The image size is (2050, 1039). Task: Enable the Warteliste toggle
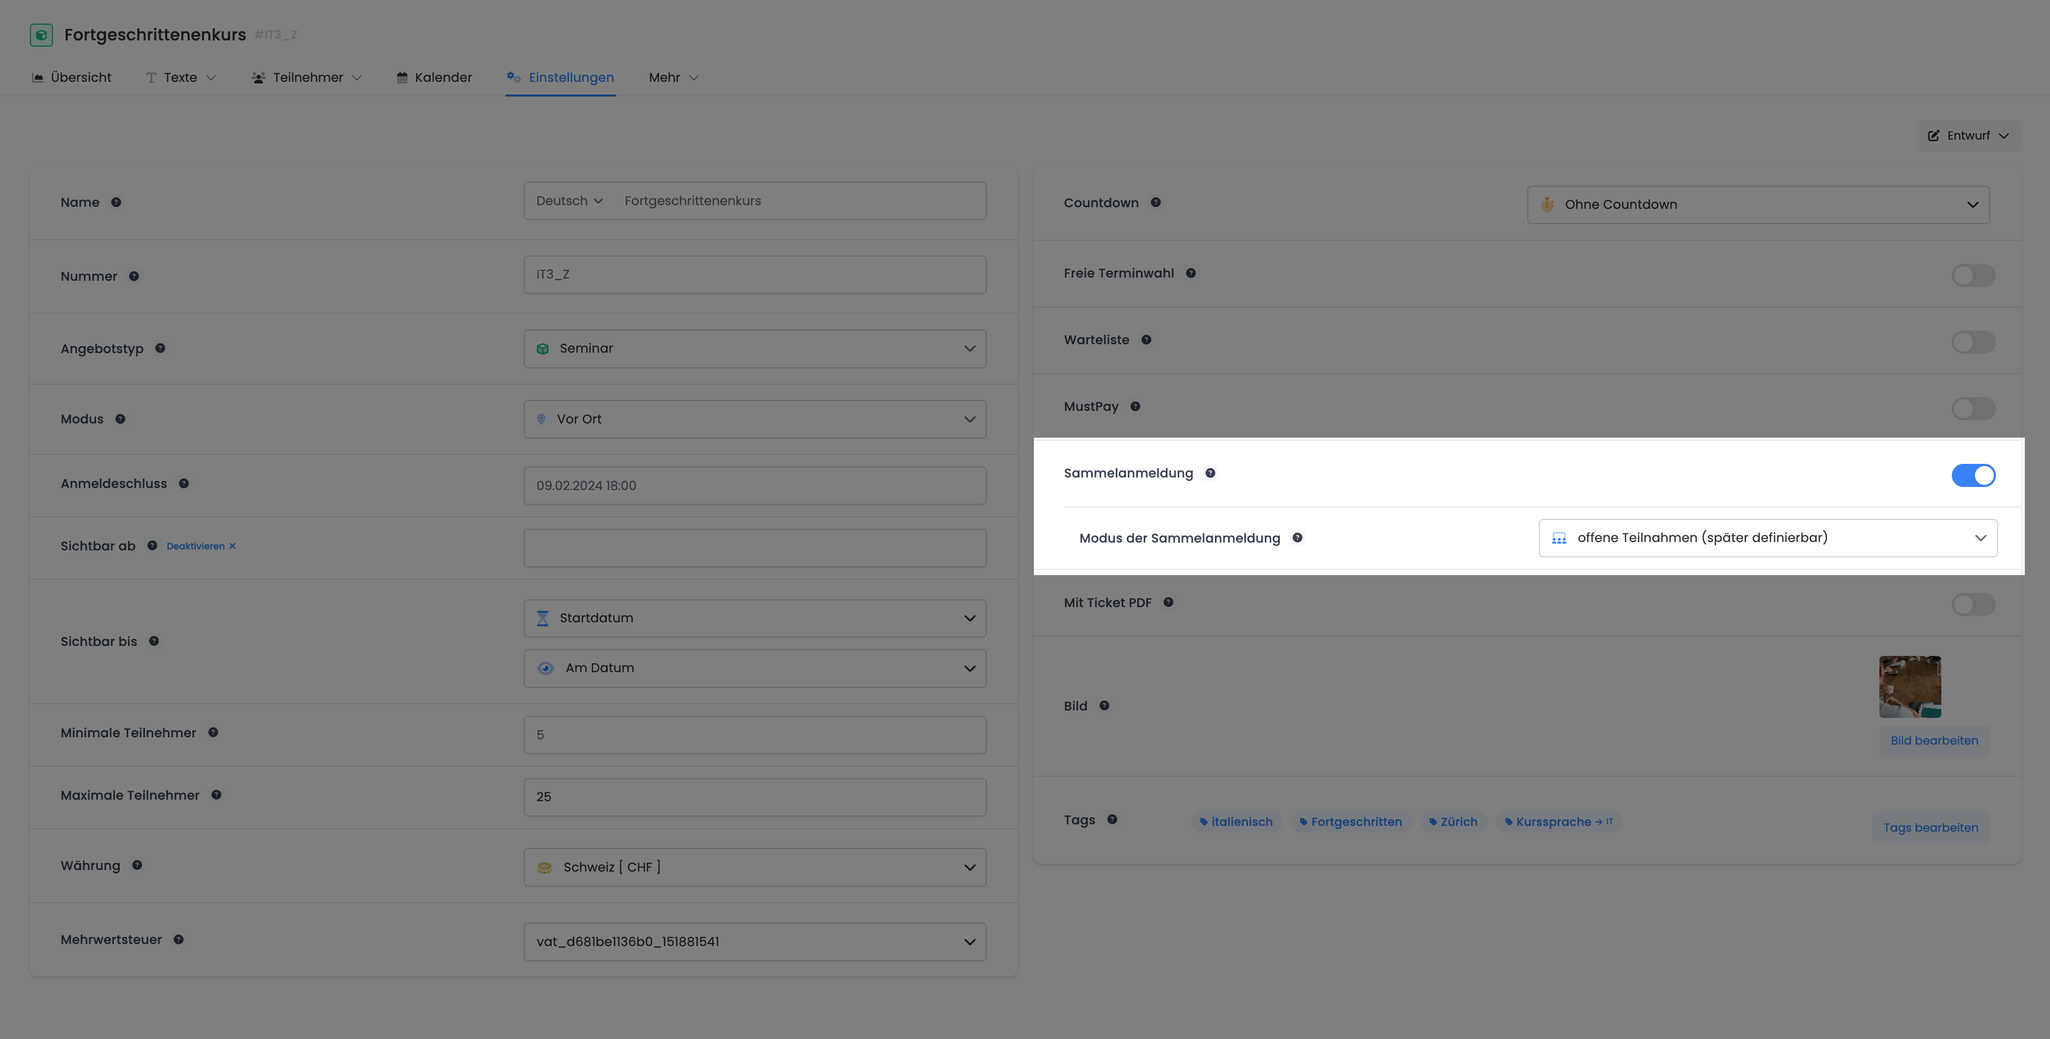(x=1973, y=342)
